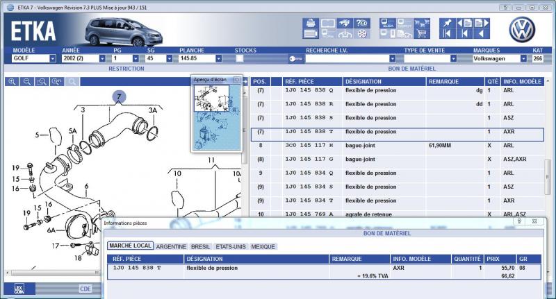556x299 pixels.
Task: Go to next folder page icon
Action: tap(482, 24)
